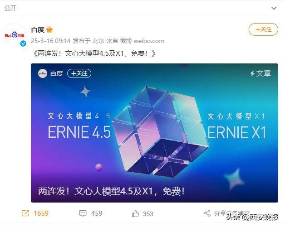The image size is (285, 227).
Task: Click the gold crown badge beside 百度
Action: 49,29
